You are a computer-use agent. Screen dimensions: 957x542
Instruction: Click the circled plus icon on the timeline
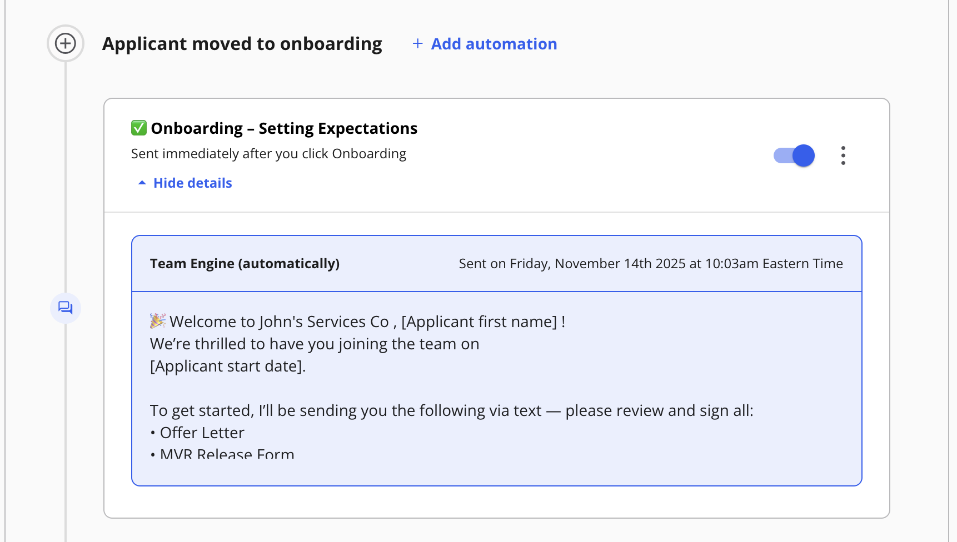pos(66,43)
